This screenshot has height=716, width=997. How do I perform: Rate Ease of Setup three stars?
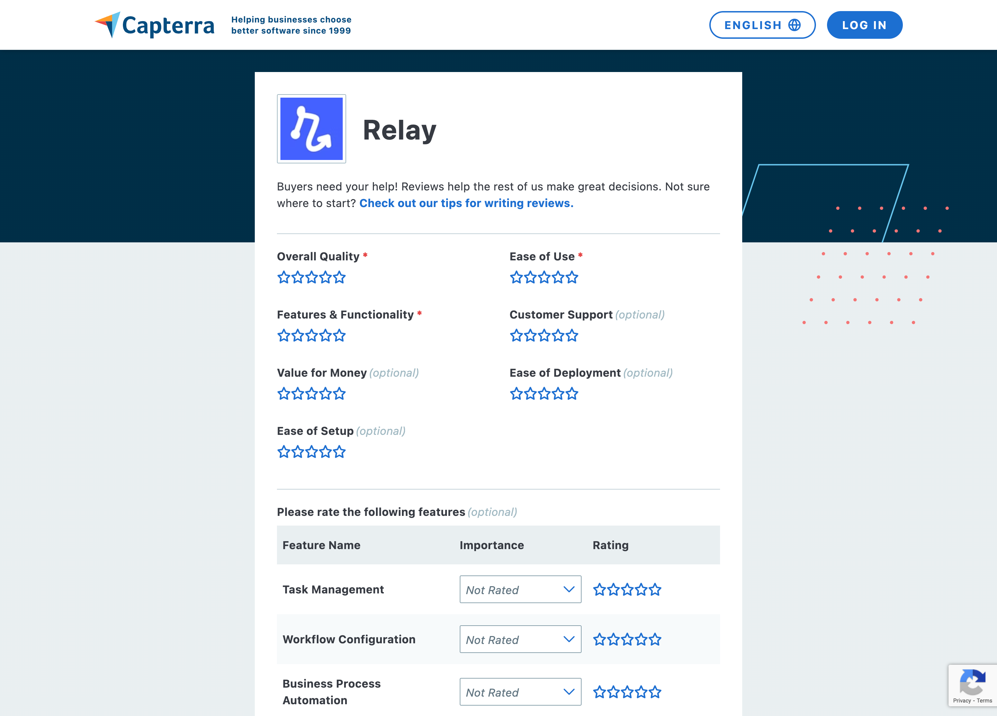(x=312, y=452)
